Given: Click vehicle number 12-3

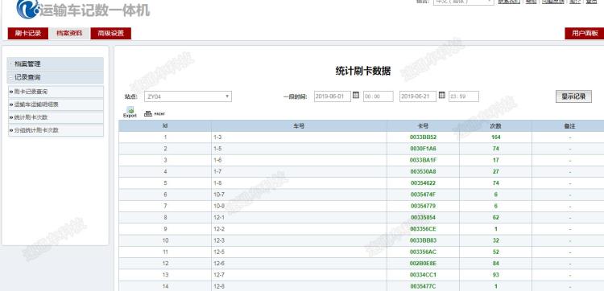Looking at the screenshot, I should pyautogui.click(x=219, y=240).
